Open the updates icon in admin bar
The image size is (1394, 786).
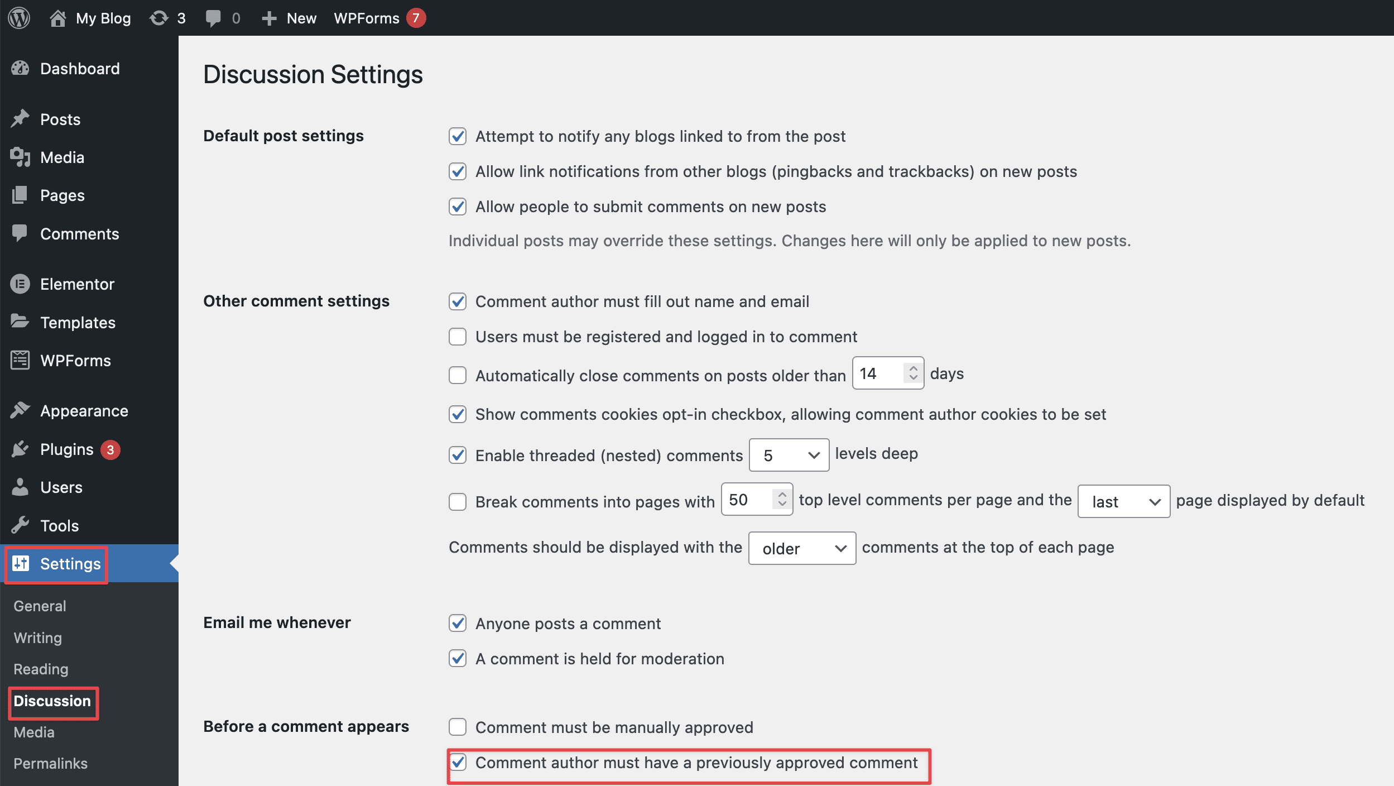(159, 18)
